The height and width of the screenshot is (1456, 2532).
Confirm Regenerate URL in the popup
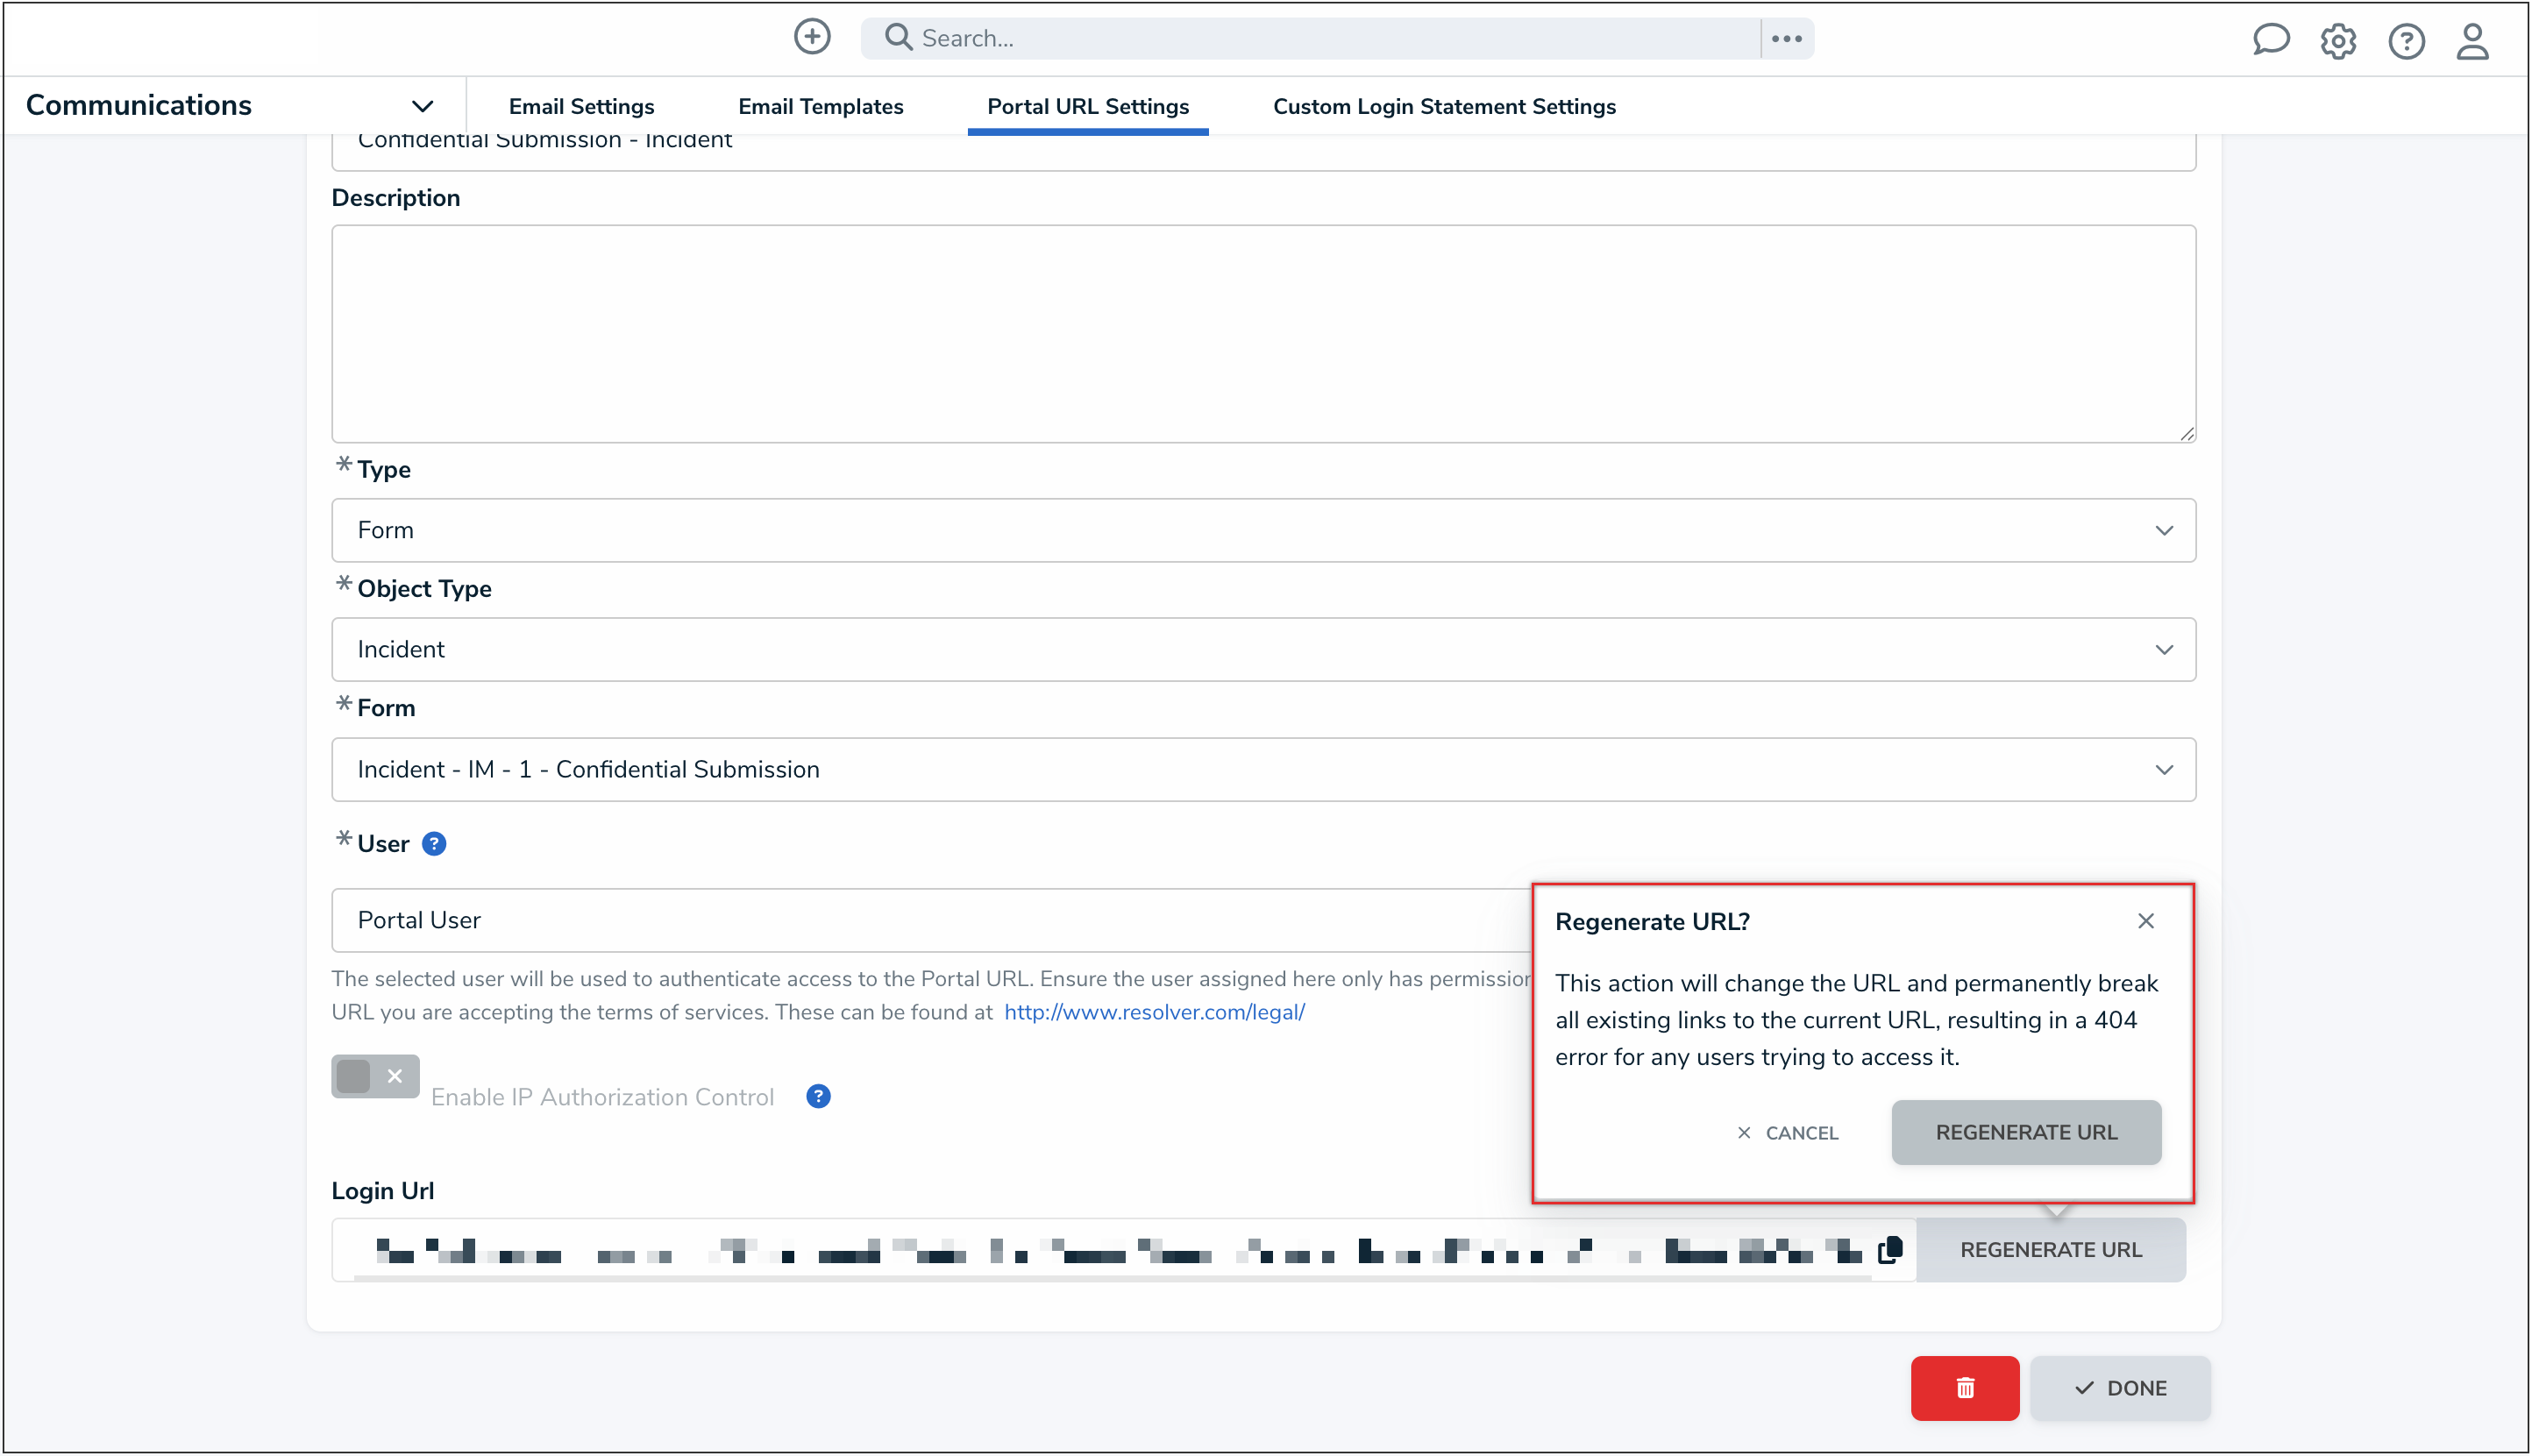[x=2026, y=1132]
